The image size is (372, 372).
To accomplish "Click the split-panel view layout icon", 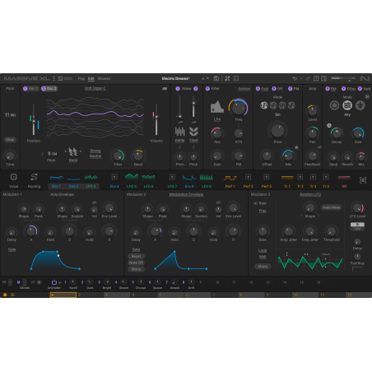I will point(324,79).
